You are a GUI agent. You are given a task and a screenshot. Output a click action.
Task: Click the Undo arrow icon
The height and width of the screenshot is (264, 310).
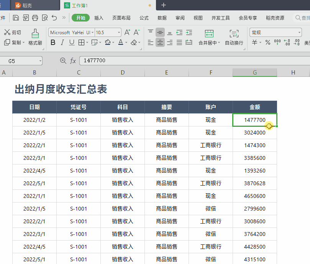[54, 18]
